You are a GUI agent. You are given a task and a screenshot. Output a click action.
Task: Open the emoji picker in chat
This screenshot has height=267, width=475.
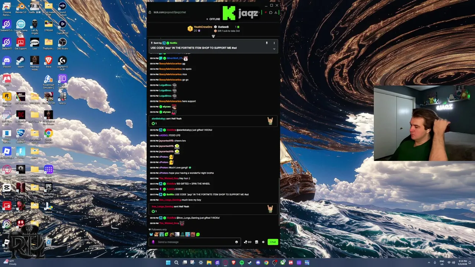[x=236, y=242]
